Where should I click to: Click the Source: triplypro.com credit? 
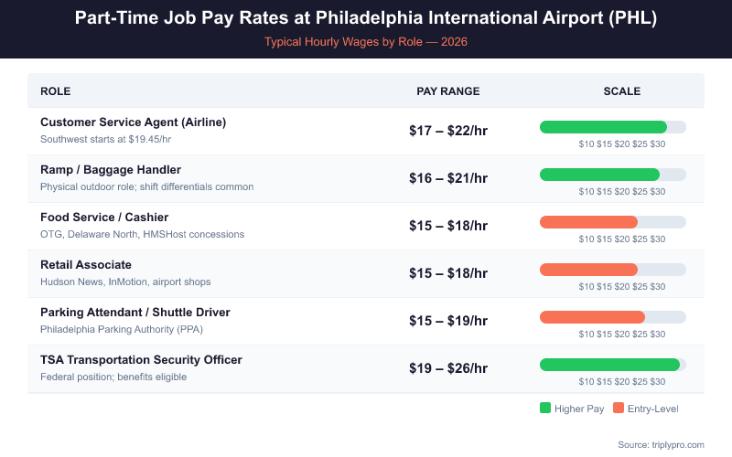coord(661,444)
